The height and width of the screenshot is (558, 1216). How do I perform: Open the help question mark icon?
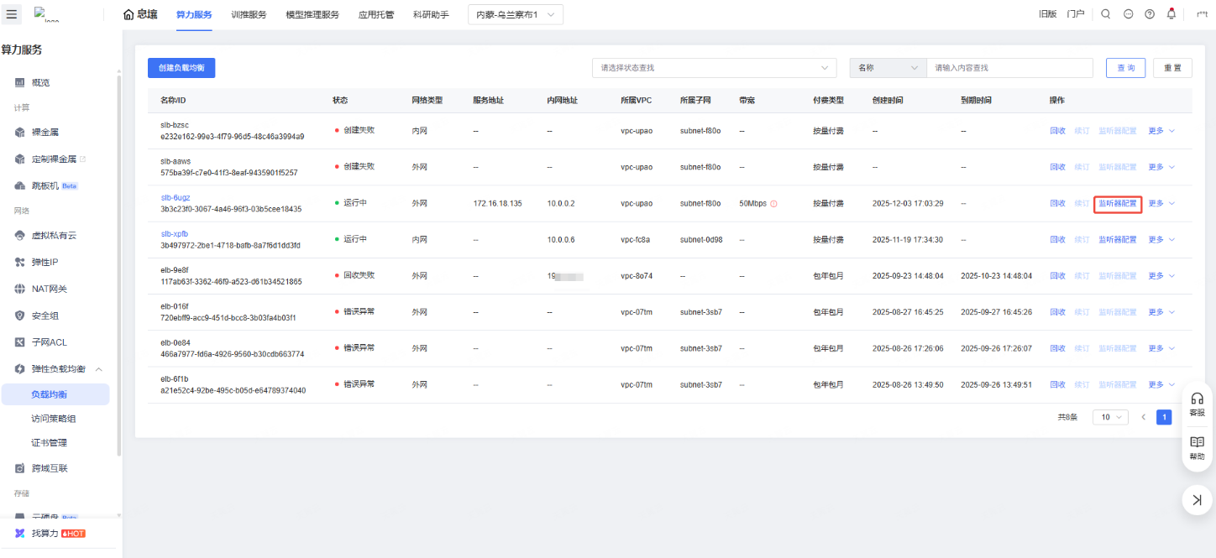[1150, 14]
